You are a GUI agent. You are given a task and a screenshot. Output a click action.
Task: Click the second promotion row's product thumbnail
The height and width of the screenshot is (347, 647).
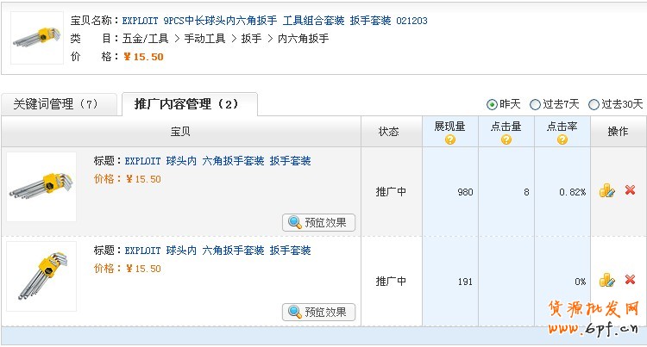click(x=41, y=276)
